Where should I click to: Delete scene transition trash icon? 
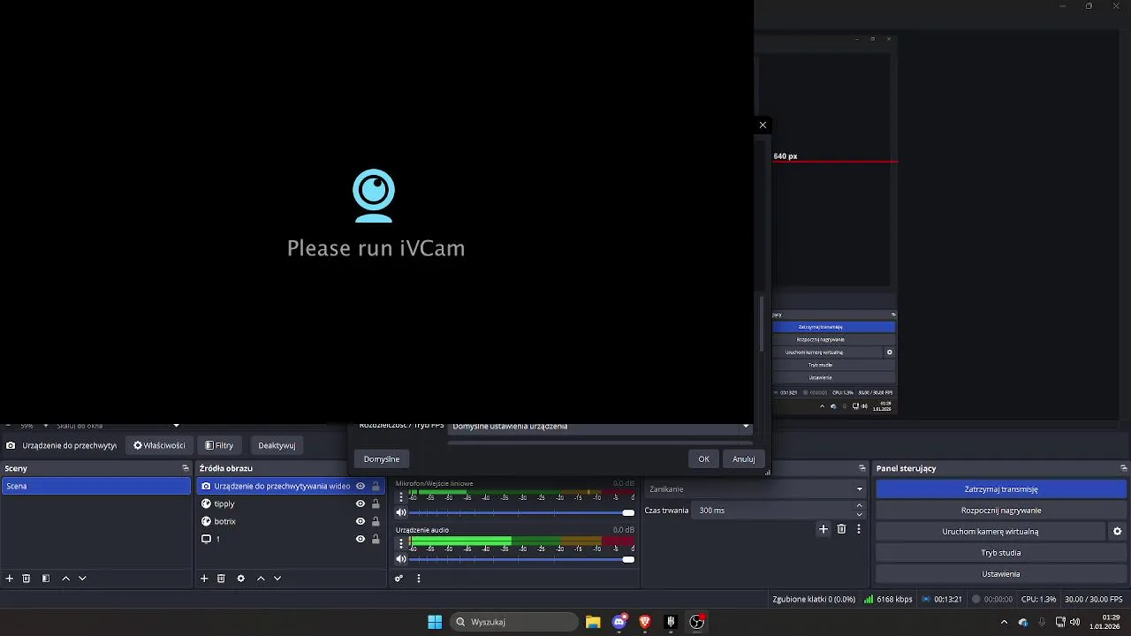(x=841, y=529)
